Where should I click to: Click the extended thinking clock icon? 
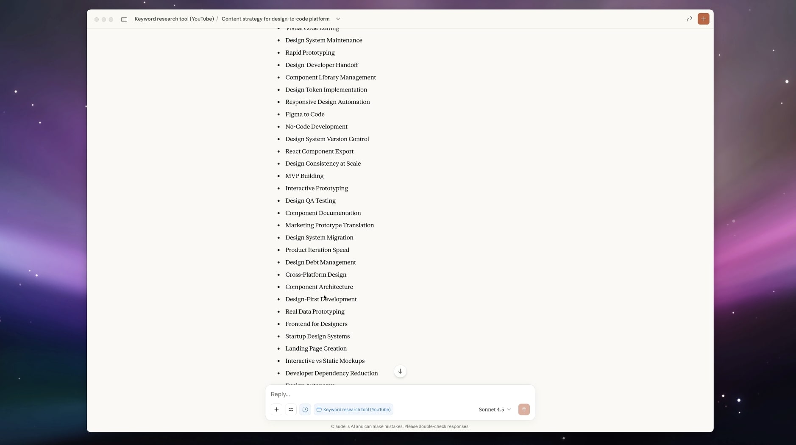point(305,409)
